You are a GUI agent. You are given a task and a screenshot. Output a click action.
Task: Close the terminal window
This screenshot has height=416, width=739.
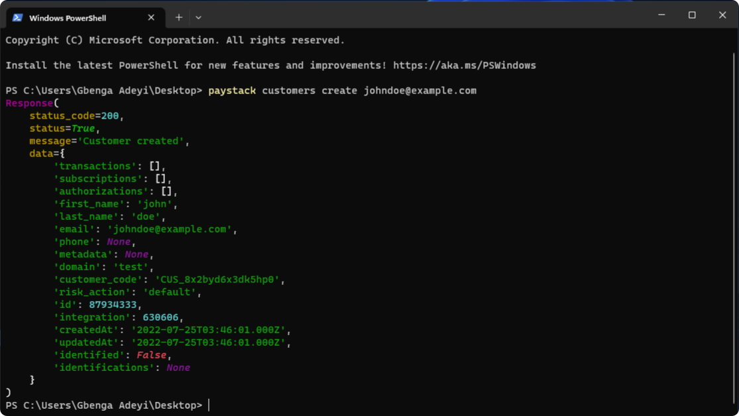click(x=722, y=15)
